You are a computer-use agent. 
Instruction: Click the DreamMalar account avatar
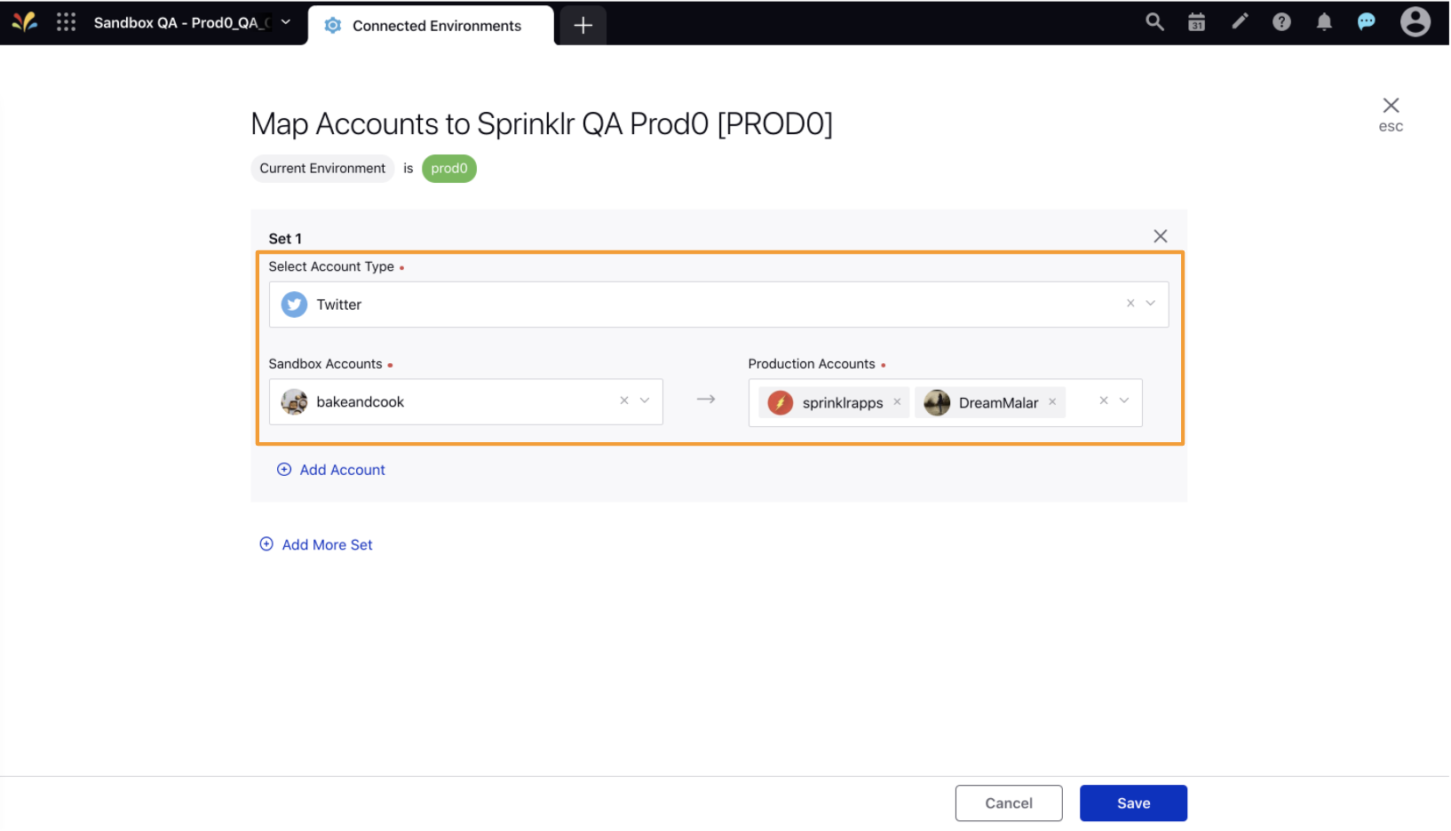click(937, 403)
